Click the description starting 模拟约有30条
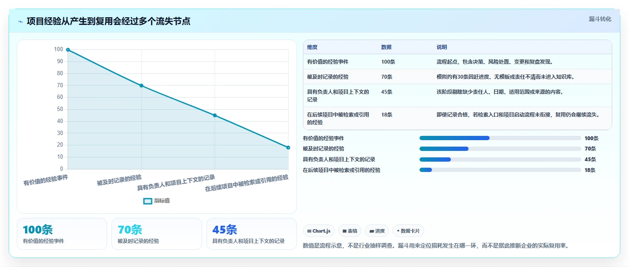This screenshot has height=267, width=629. [506, 77]
